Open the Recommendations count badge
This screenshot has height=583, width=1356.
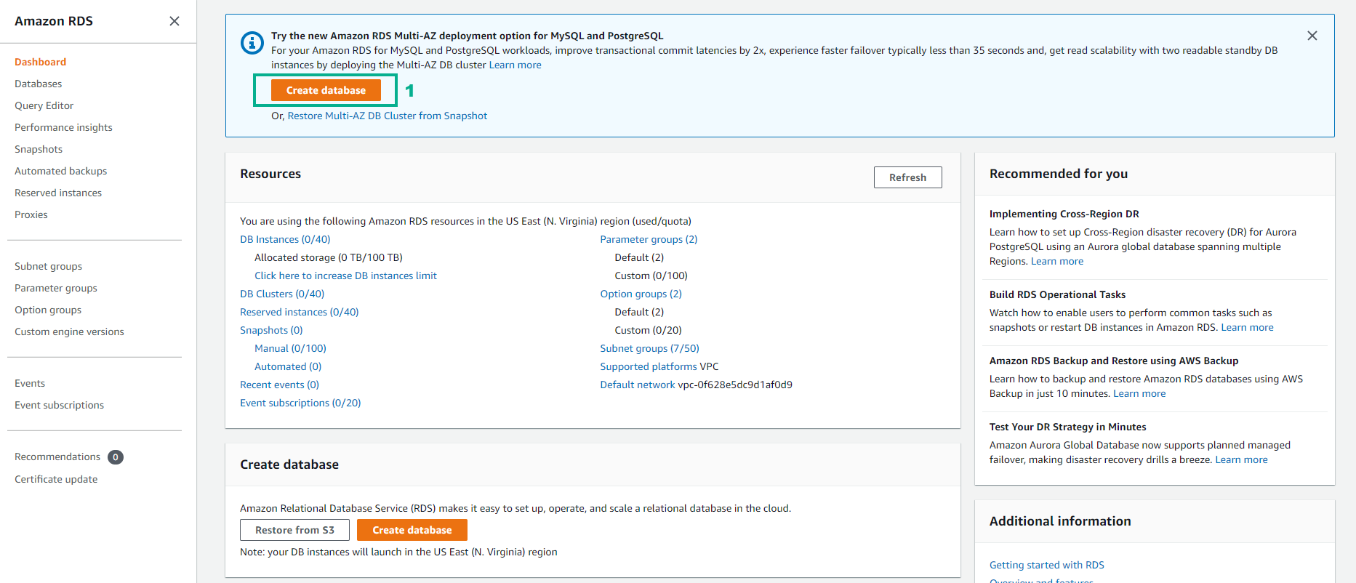pos(116,457)
